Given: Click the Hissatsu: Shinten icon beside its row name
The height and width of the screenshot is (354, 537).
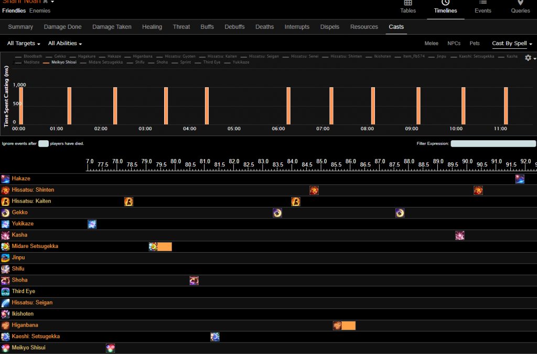Looking at the screenshot, I should click(5, 190).
